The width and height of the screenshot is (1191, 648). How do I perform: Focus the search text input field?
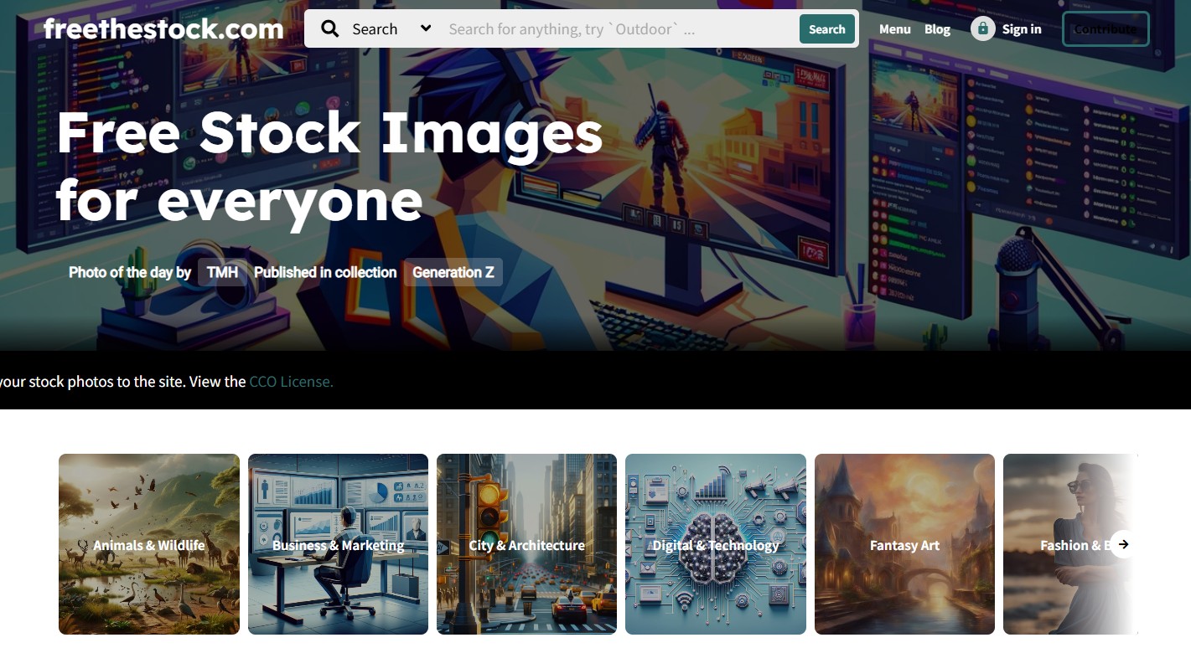(x=616, y=29)
